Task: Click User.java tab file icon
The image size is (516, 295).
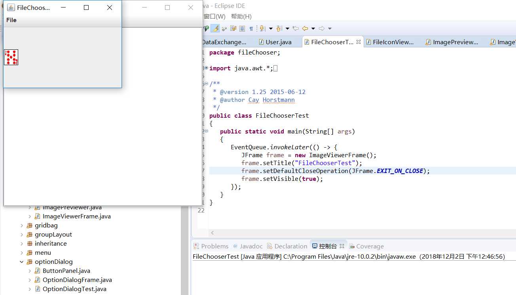Action: click(x=262, y=42)
